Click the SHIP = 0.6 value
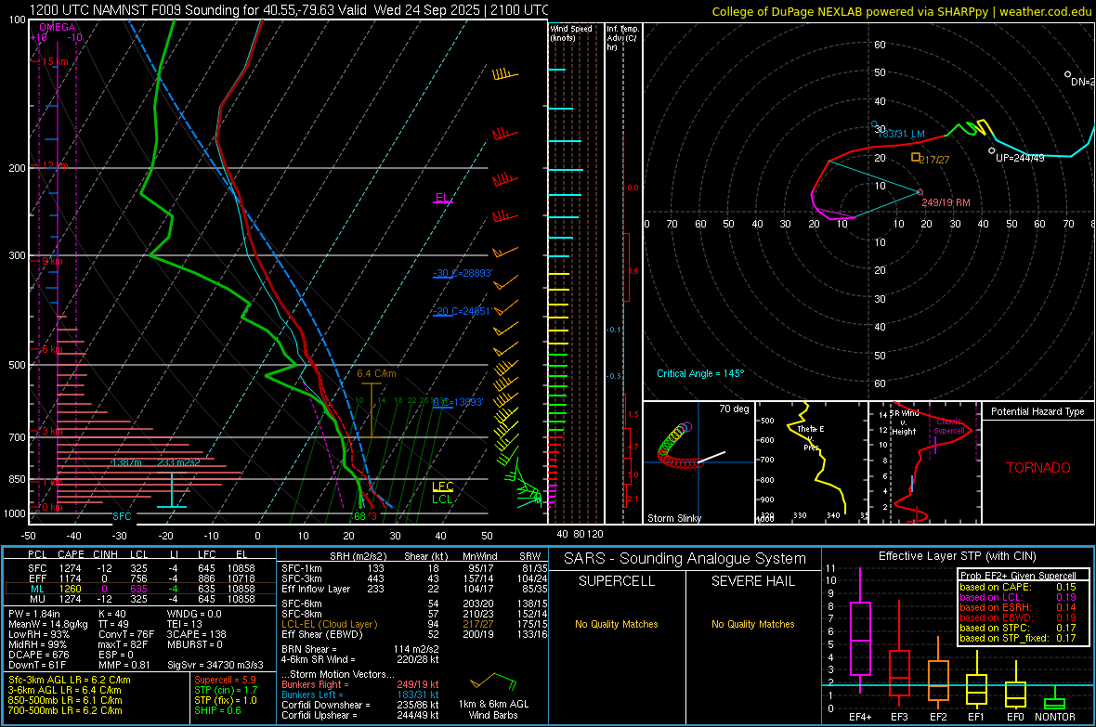Screen dimensions: 1096x727 [x=217, y=710]
